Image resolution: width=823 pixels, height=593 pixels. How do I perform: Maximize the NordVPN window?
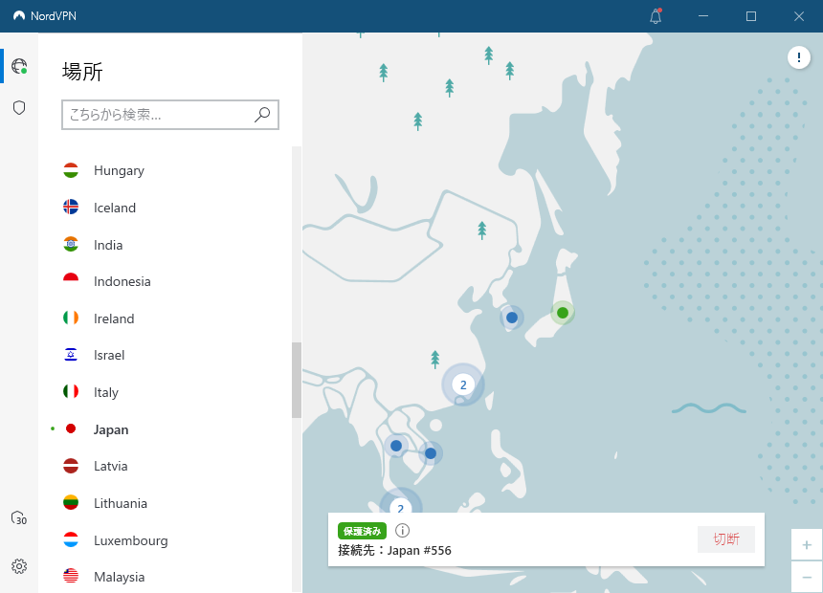point(751,16)
